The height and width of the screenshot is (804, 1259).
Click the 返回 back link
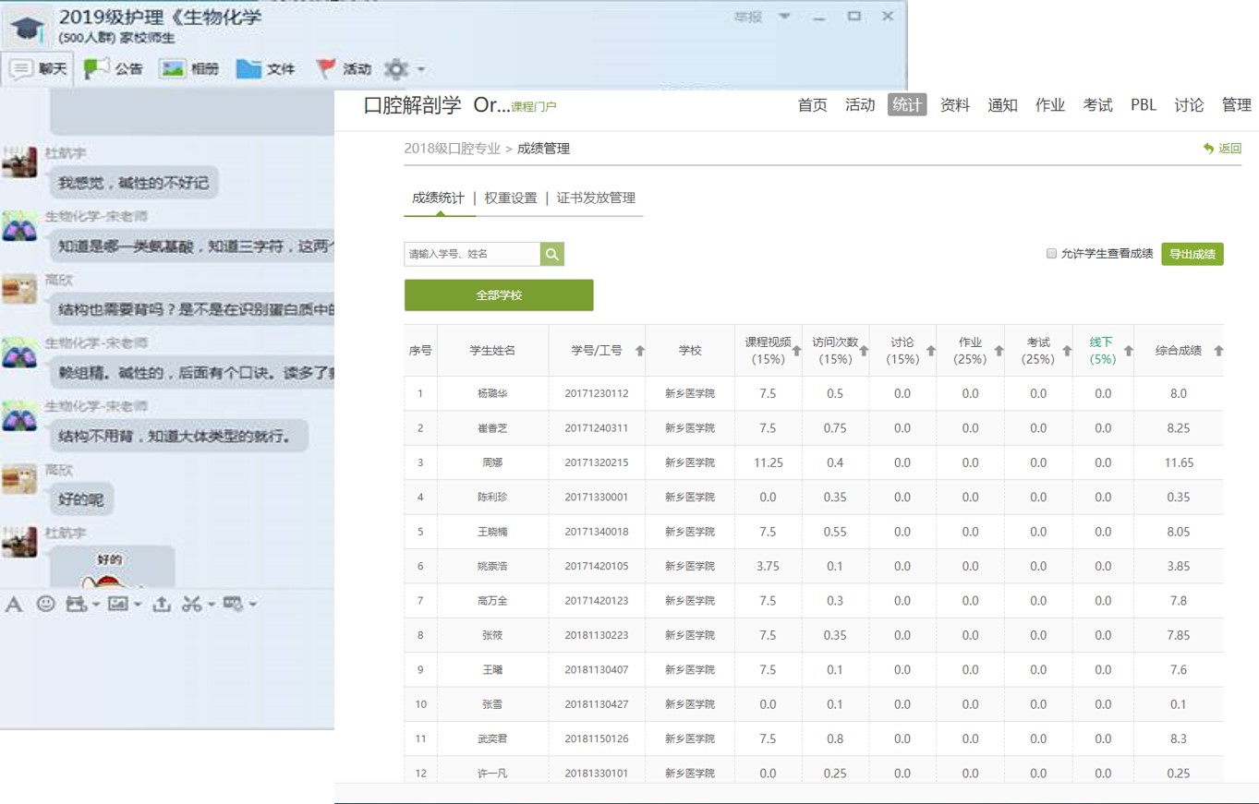(1223, 149)
